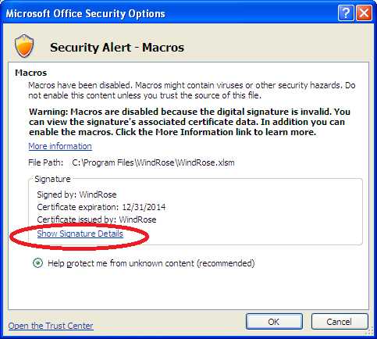Click the resize grip in dialog corner
377x339 pixels.
tap(370, 332)
